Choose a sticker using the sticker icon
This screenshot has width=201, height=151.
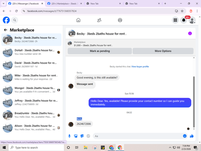[82, 136]
